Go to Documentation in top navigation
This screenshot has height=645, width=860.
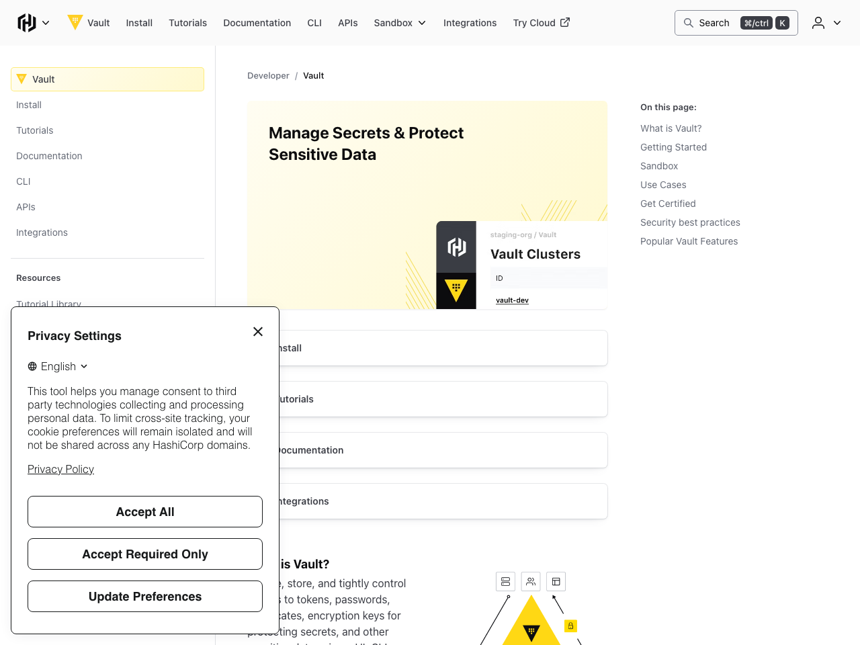pyautogui.click(x=257, y=23)
